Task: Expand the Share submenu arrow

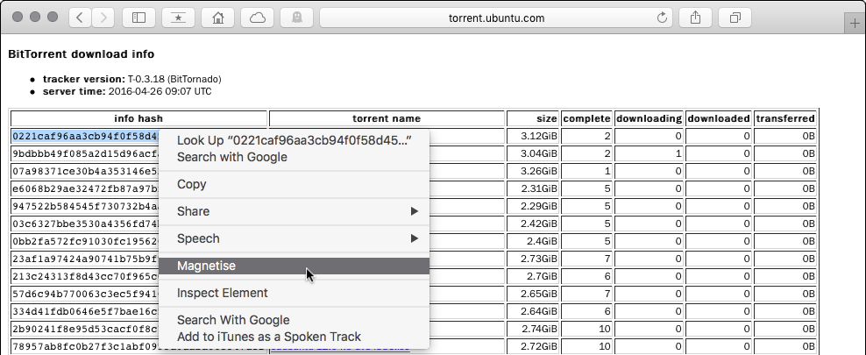Action: 415,211
